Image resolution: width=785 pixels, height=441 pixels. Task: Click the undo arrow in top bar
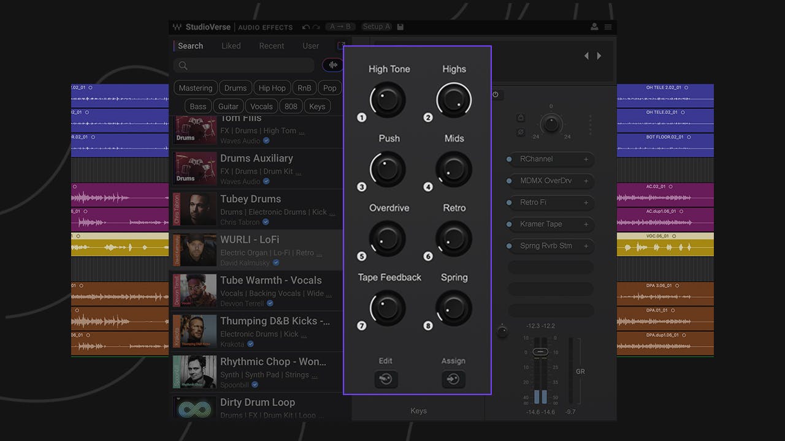pyautogui.click(x=306, y=27)
